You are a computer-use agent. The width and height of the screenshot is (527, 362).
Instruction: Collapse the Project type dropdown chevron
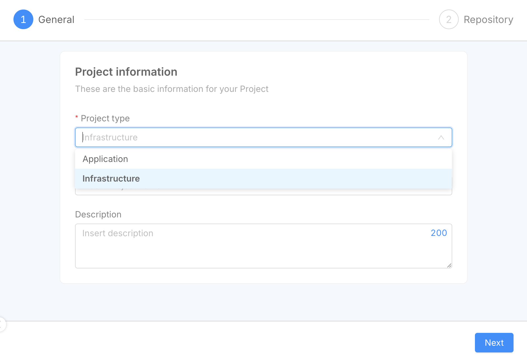(x=441, y=138)
